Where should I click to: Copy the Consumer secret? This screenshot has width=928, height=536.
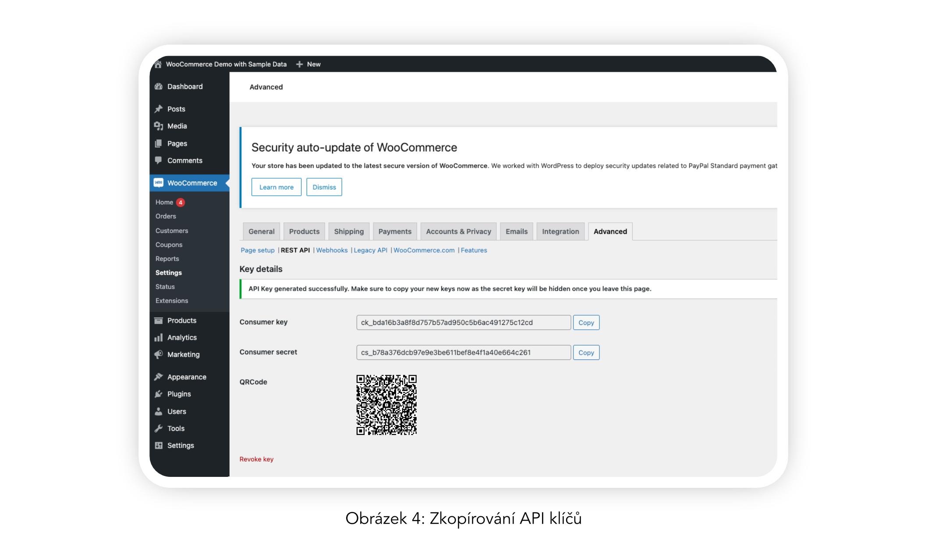[586, 353]
